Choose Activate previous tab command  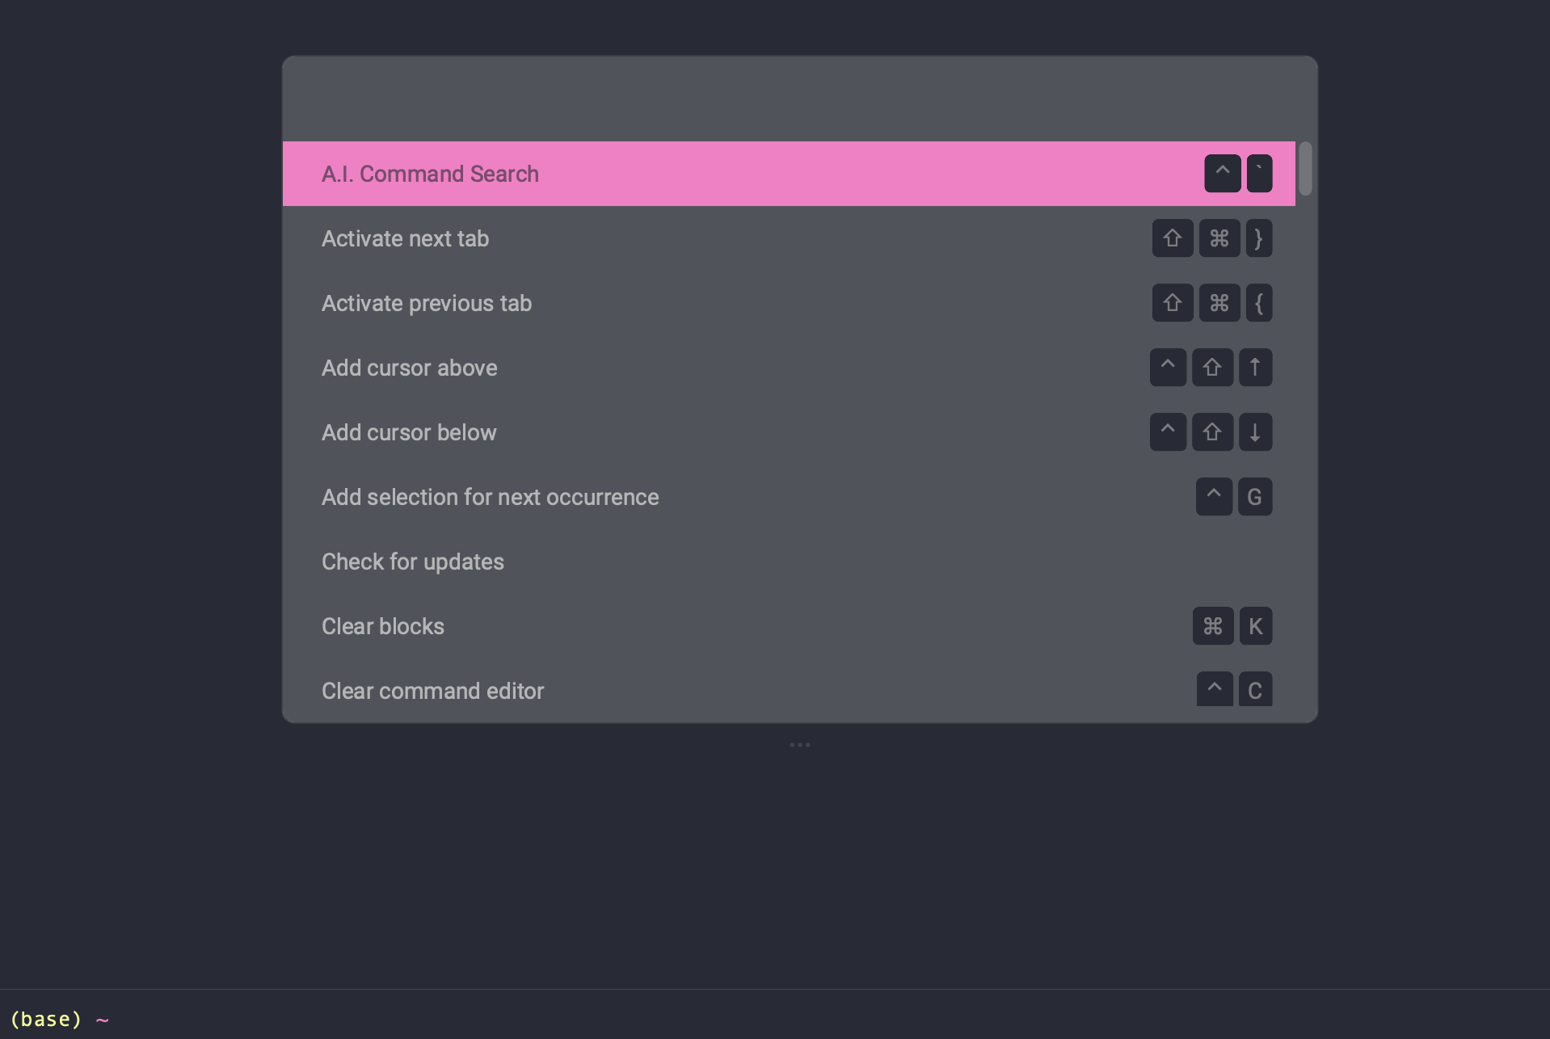coord(789,303)
